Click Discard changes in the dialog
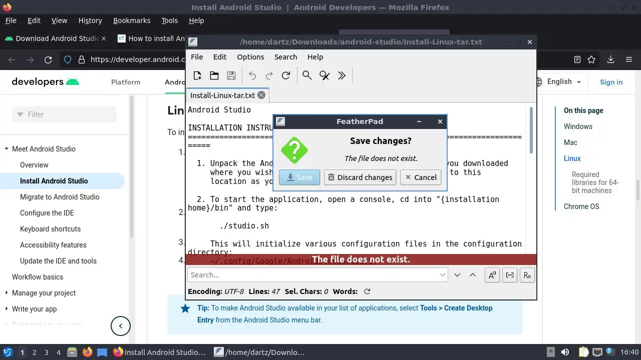This screenshot has width=641, height=360. 360,177
